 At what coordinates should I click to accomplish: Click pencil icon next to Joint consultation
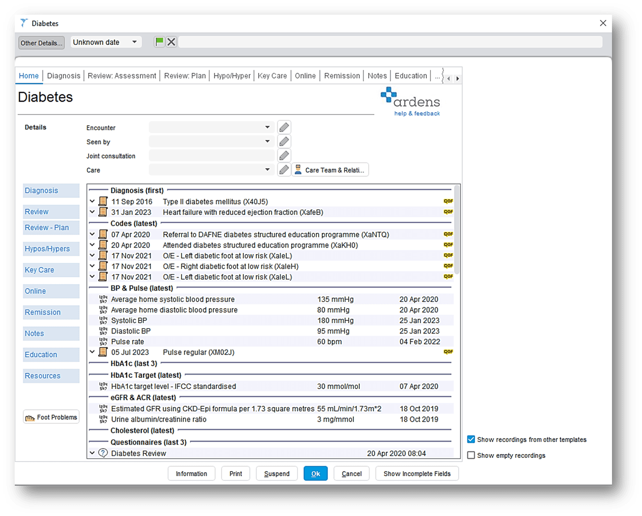click(x=284, y=156)
